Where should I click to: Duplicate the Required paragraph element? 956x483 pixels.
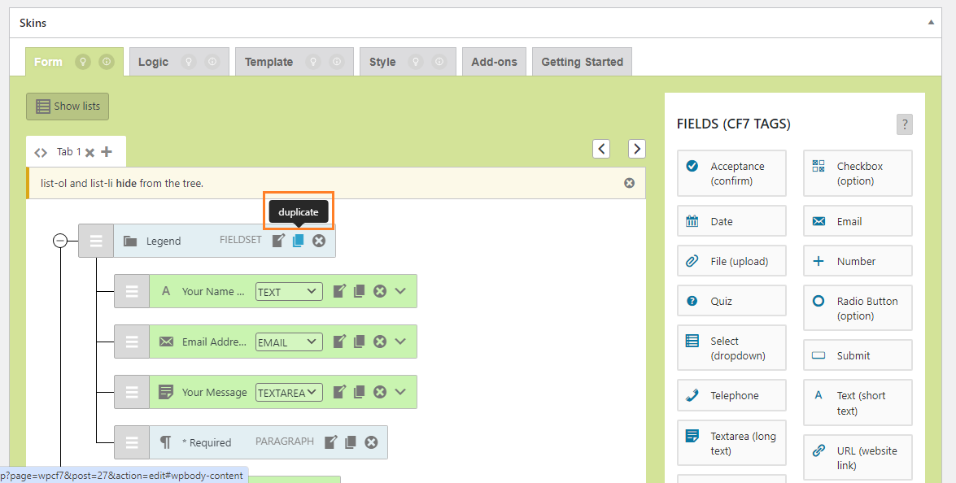click(351, 442)
